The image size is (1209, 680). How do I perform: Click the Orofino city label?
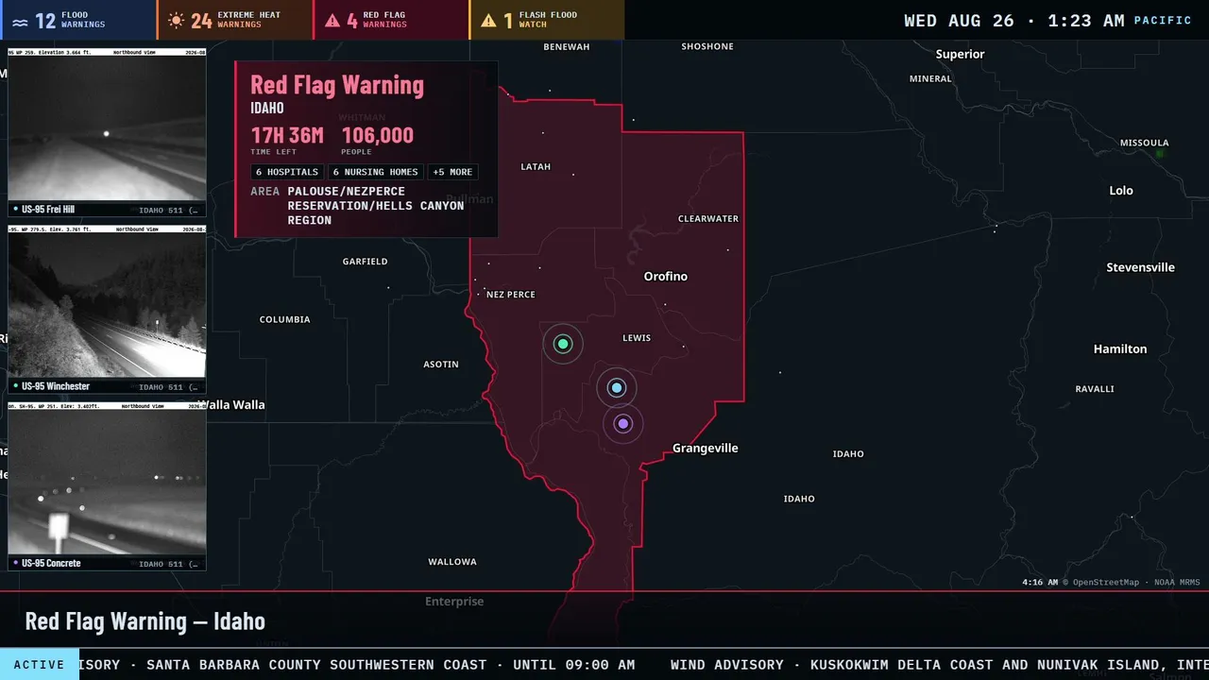[666, 277]
